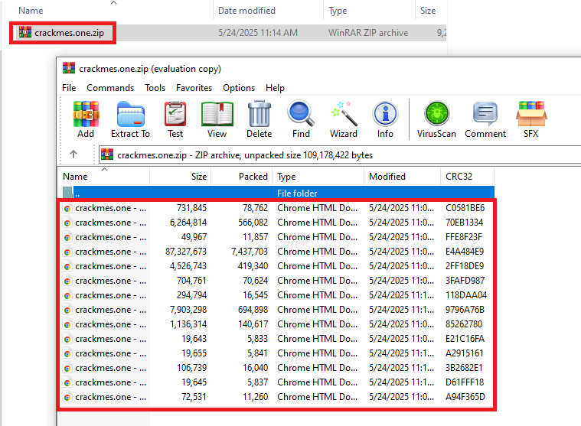
Task: Select file with size 72,531
Action: [276, 397]
